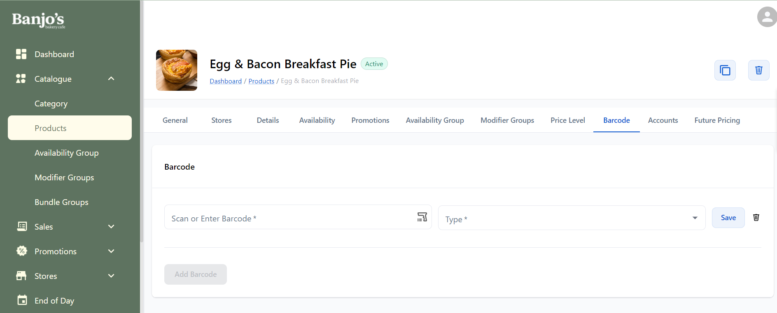Click the Banjo's bakery cafe logo
The height and width of the screenshot is (313, 777).
click(x=38, y=20)
